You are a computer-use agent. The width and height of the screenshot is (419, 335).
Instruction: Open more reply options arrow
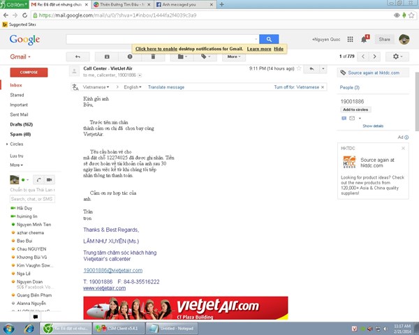(x=323, y=68)
